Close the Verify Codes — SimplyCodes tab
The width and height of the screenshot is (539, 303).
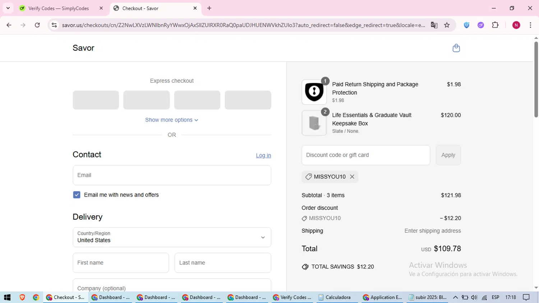point(101,8)
